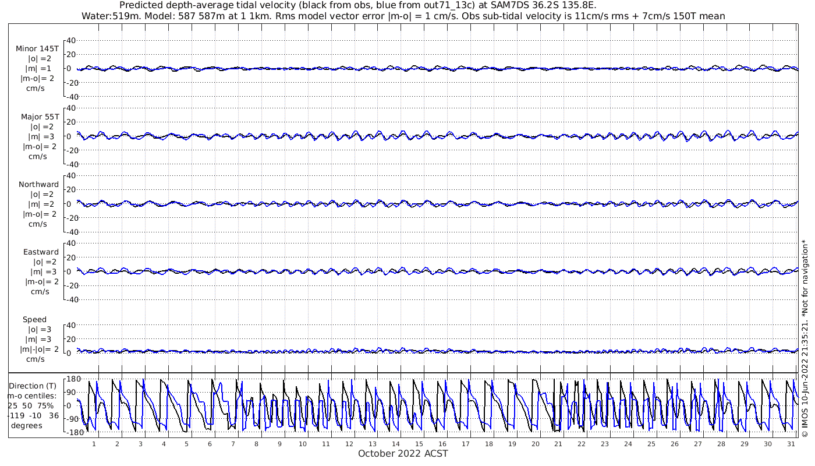Image resolution: width=815 pixels, height=466 pixels.
Task: Click the subtitle line starting 'Water:519m. Model'
Action: (x=405, y=16)
